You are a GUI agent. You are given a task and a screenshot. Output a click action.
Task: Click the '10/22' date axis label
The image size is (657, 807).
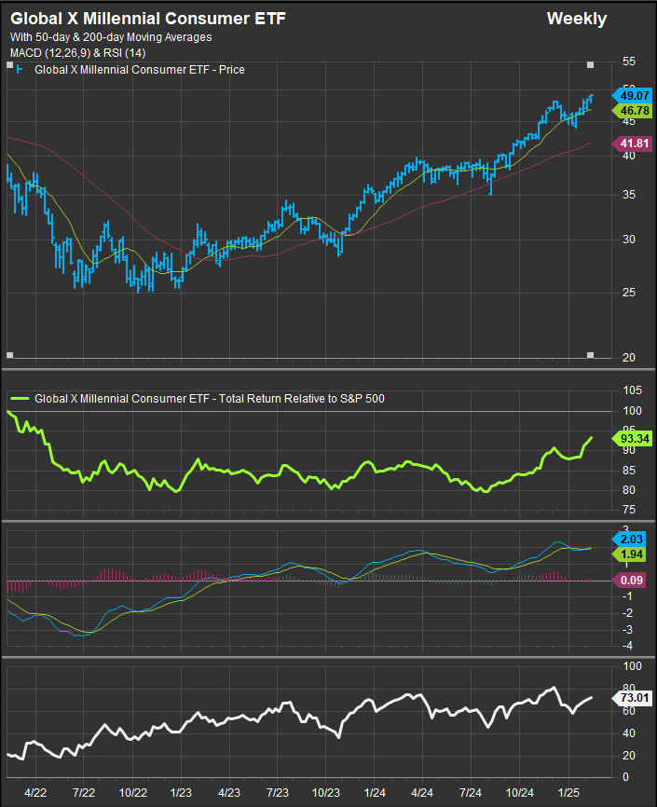(133, 793)
